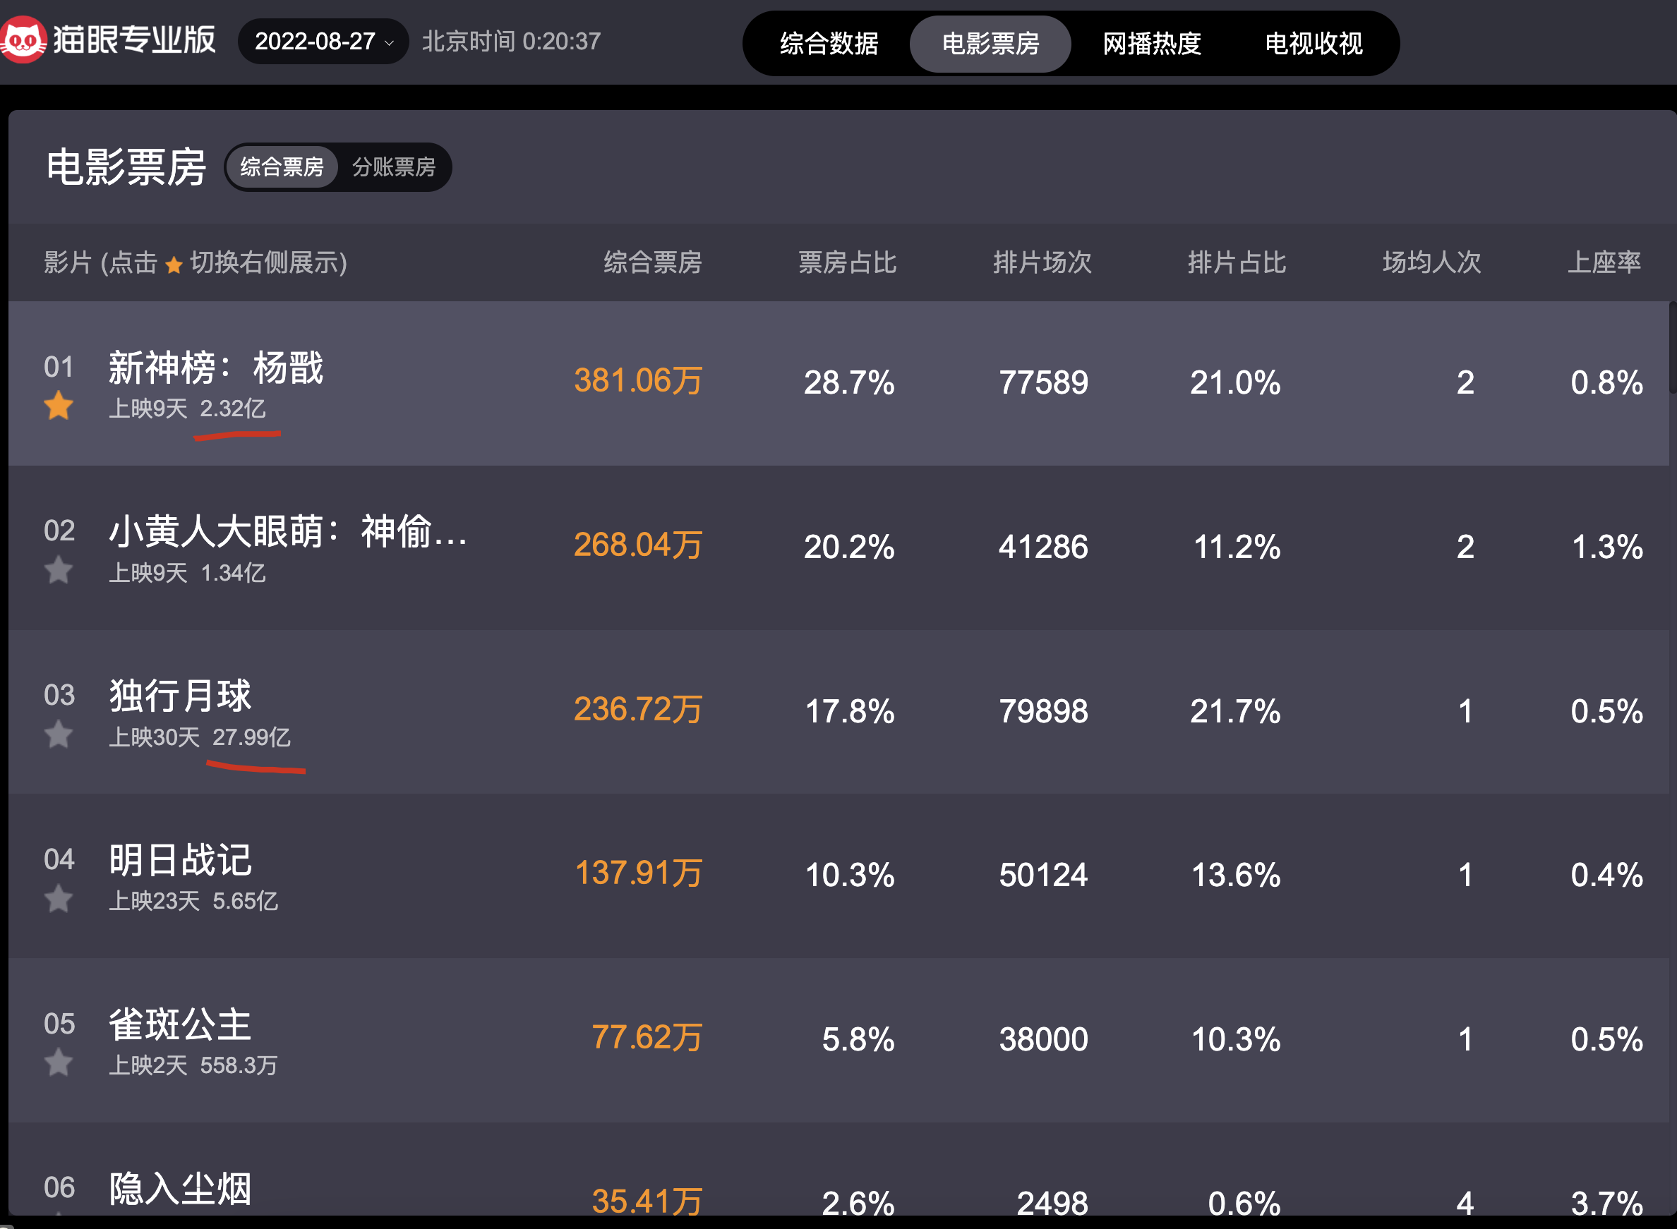Click the 北京时间 clock text

[512, 42]
